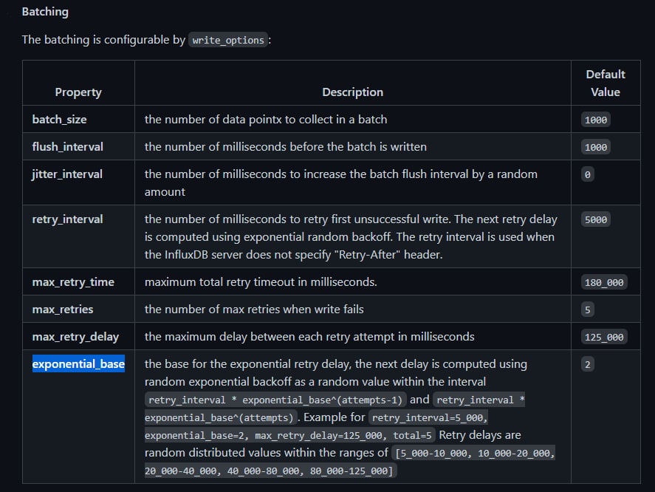
Task: Click the 180_000 default value
Action: click(x=604, y=283)
